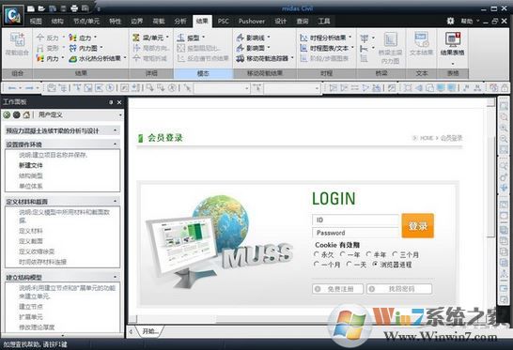Screen dimensions: 513x350
Task: Click the HOME breadcrumb link
Action: coord(427,138)
